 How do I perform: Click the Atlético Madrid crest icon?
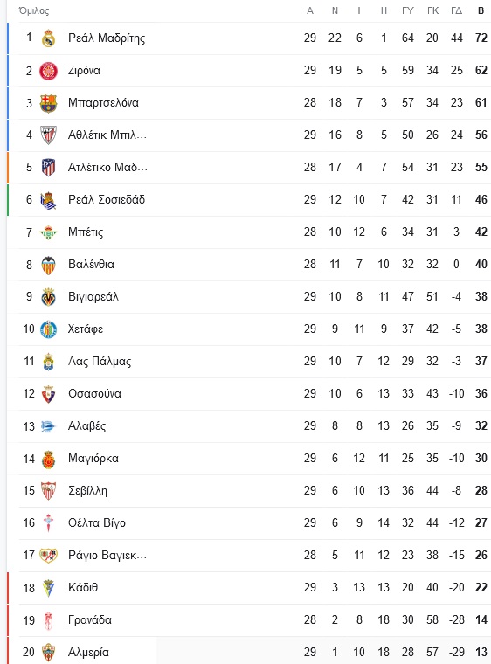48,168
